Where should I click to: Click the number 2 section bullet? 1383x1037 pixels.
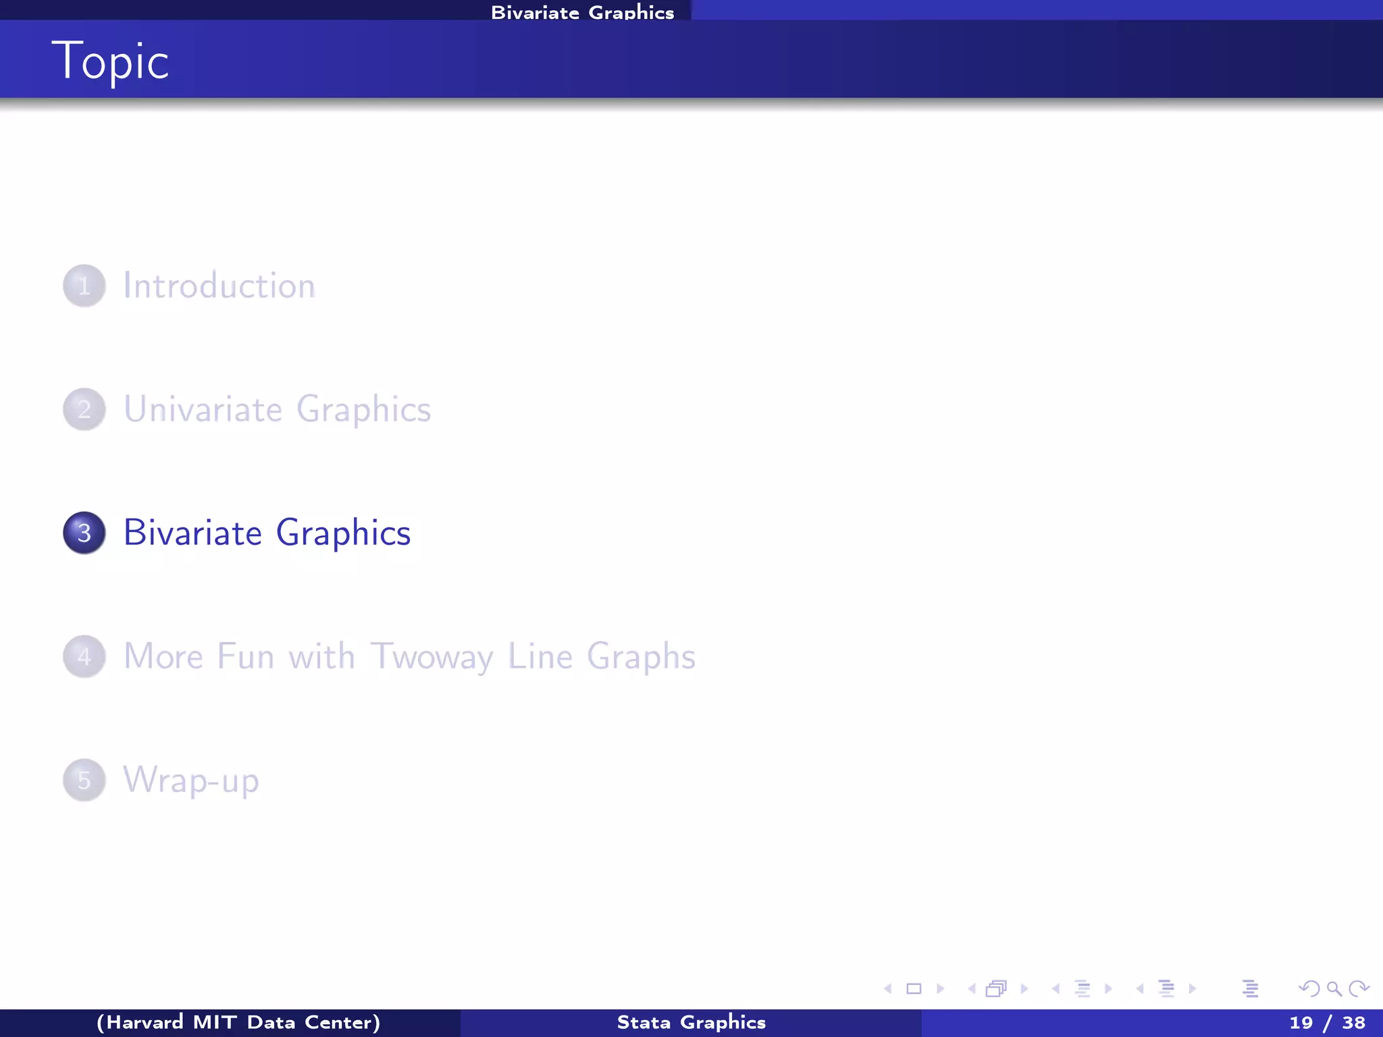click(84, 409)
